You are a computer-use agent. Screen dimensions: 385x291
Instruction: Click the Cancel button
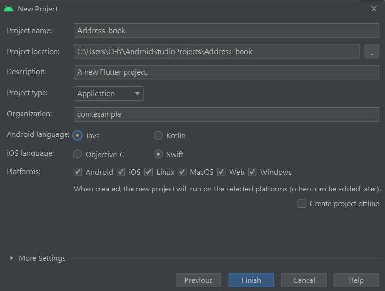pyautogui.click(x=304, y=280)
